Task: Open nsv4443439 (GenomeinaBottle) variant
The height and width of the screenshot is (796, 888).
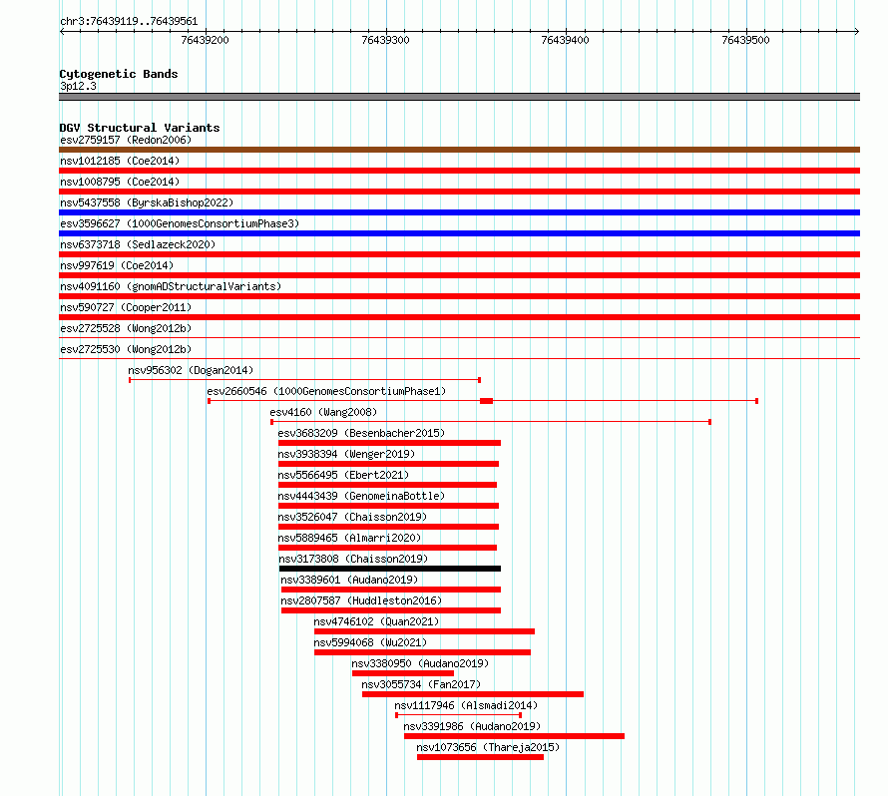Action: coord(361,496)
